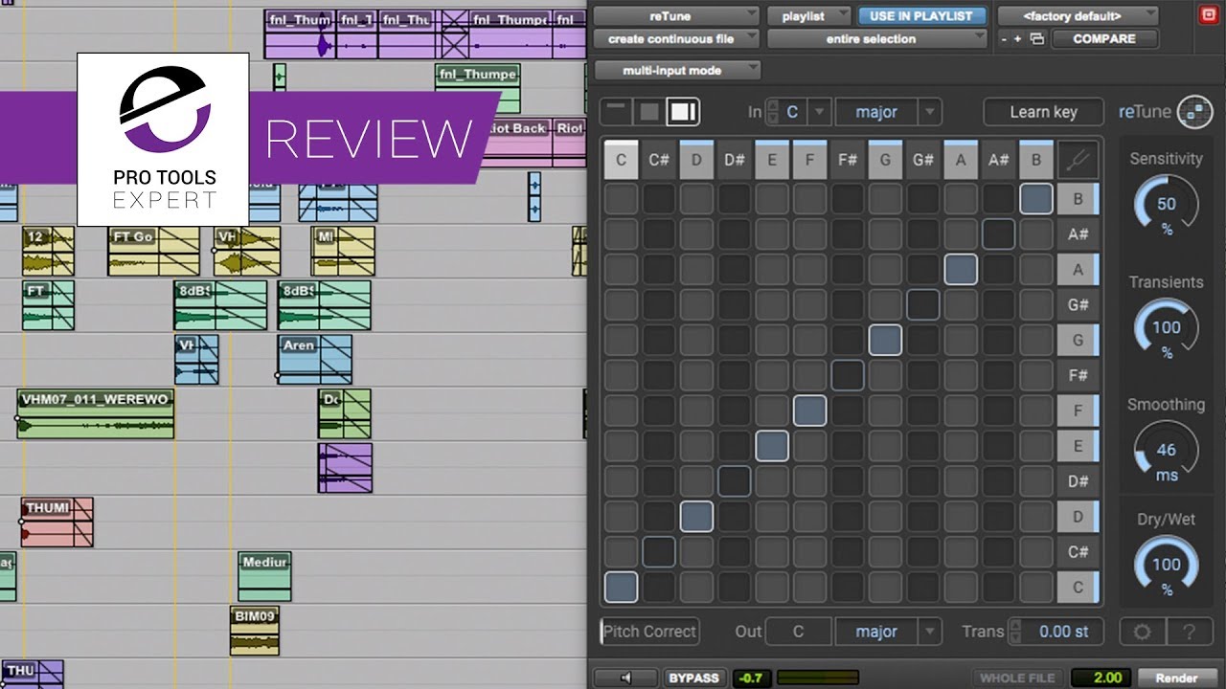The image size is (1226, 689).
Task: Click the Trans 0.00 st value field
Action: tap(1063, 632)
